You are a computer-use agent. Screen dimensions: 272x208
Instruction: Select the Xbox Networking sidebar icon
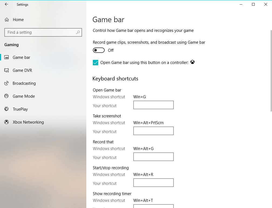6,122
